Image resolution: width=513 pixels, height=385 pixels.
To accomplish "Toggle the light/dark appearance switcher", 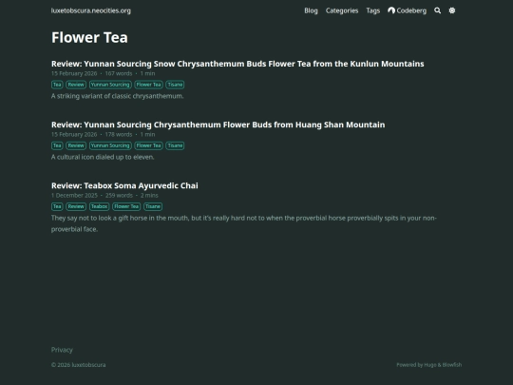I will (452, 10).
